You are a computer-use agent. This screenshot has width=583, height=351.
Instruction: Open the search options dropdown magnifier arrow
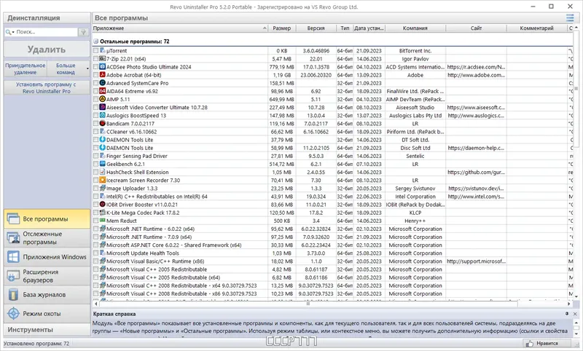pyautogui.click(x=10, y=32)
